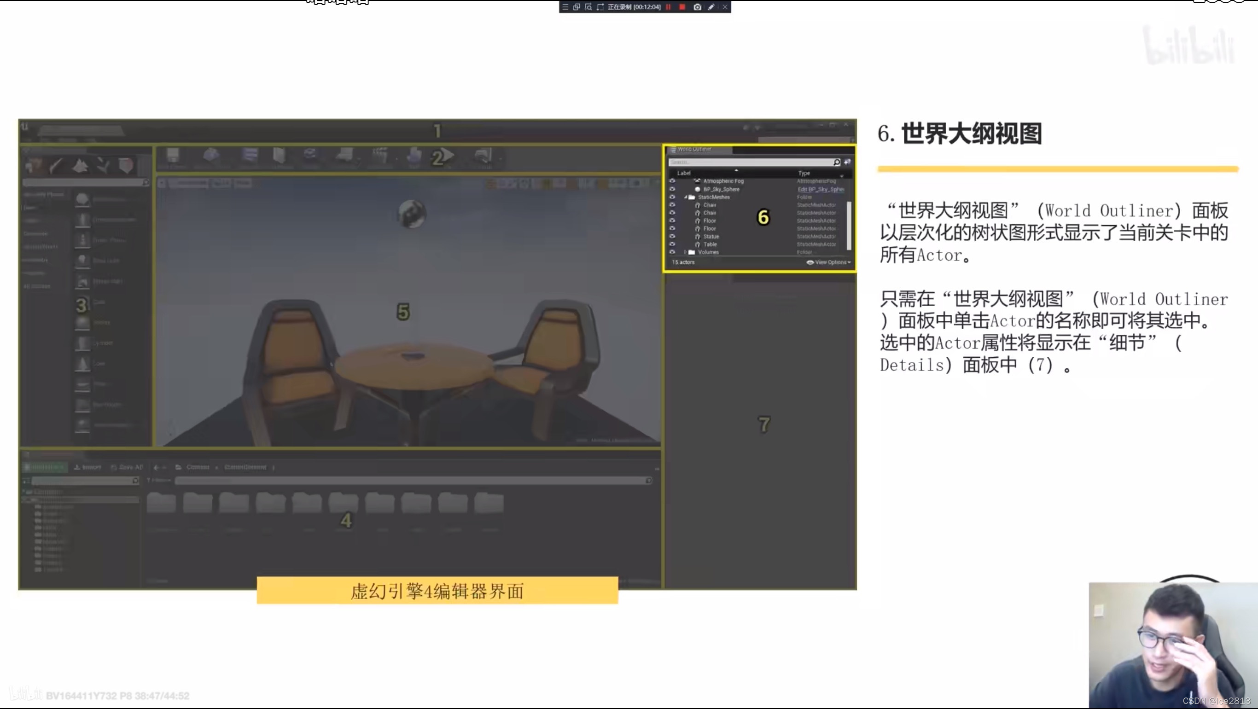
Task: Click the Launch toolbar icon
Action: [483, 156]
